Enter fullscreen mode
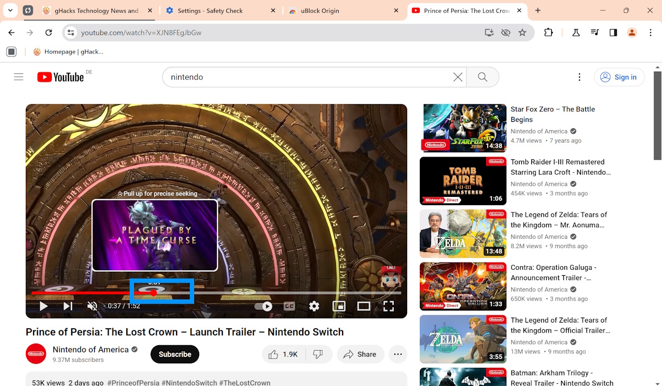Viewport: 662px width, 386px height. pyautogui.click(x=389, y=305)
